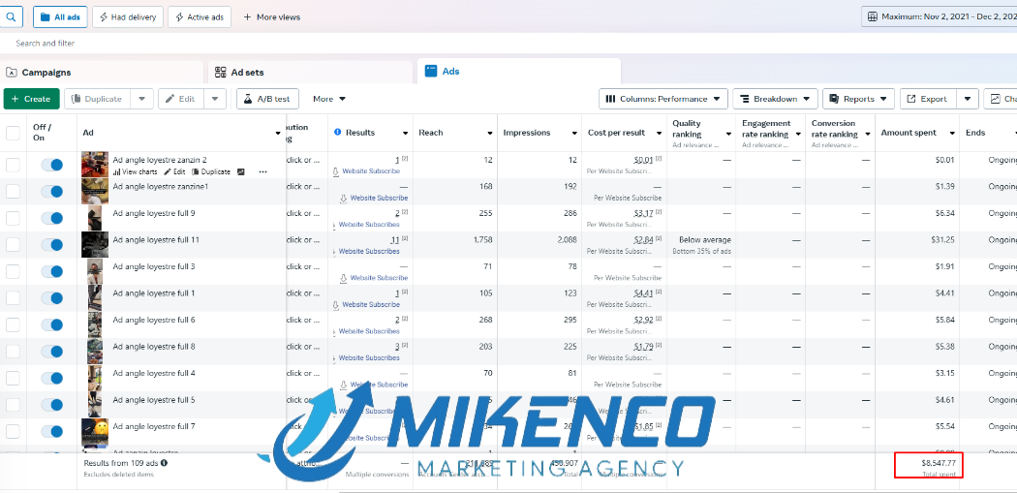Toggle off Ad angle loyestre full 4
Viewport: 1017px width, 493px height.
tap(52, 378)
